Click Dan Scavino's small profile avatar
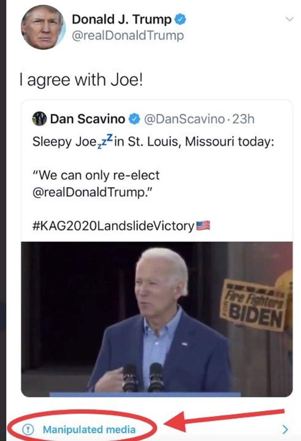The image size is (301, 441). [x=39, y=119]
